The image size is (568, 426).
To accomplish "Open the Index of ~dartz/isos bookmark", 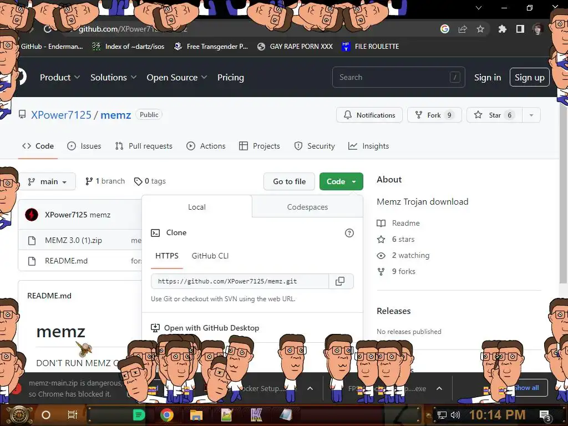I will click(128, 47).
